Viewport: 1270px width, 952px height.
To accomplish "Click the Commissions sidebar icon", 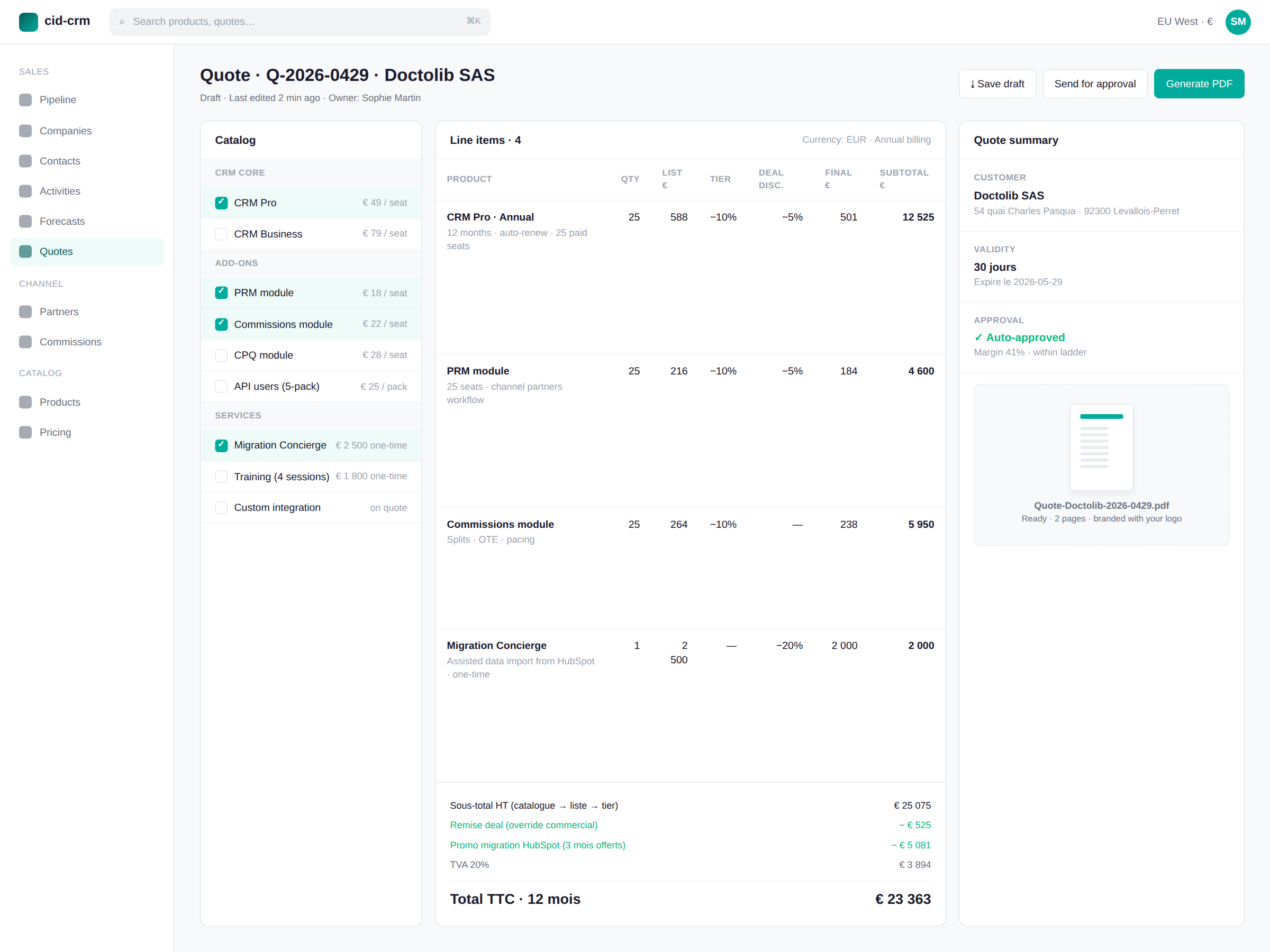I will (25, 342).
